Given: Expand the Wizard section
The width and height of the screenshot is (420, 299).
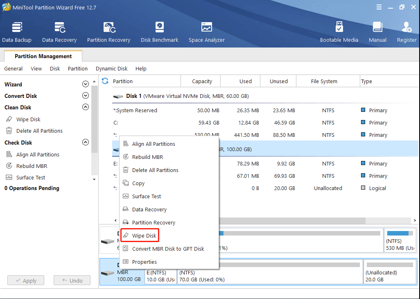Looking at the screenshot, I should coord(86,84).
